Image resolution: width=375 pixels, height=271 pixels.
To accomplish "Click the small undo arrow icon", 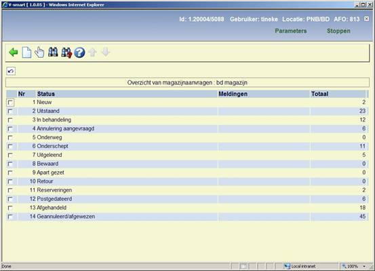I will pos(11,71).
